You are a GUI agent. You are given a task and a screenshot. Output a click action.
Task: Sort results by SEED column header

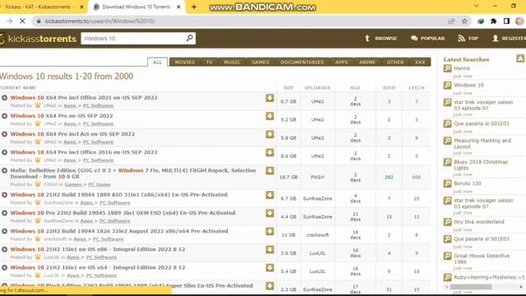[389, 88]
